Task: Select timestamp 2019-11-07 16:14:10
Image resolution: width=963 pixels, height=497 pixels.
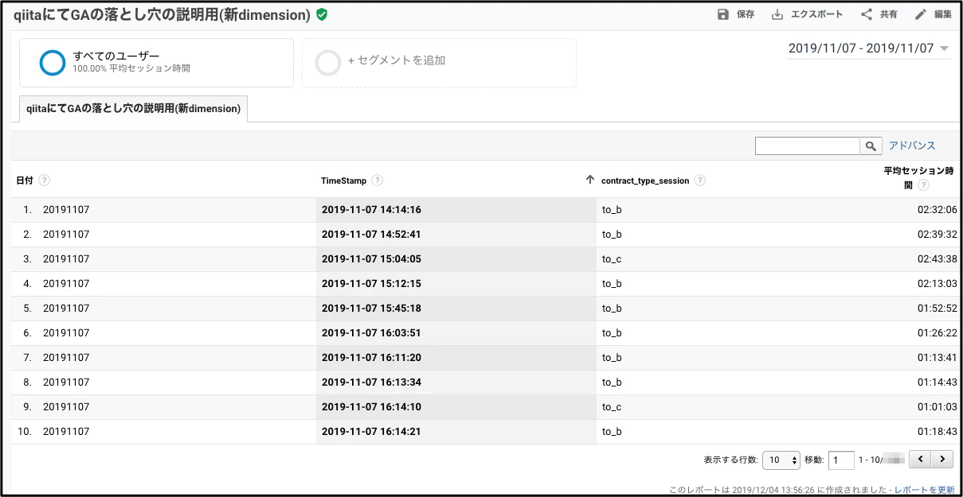Action: [x=371, y=407]
